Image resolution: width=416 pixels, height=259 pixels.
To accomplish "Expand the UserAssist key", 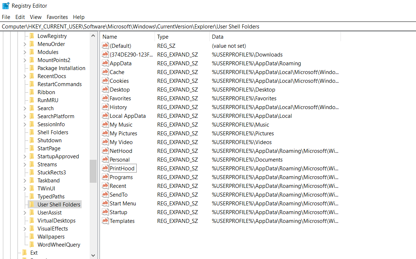I will point(25,213).
